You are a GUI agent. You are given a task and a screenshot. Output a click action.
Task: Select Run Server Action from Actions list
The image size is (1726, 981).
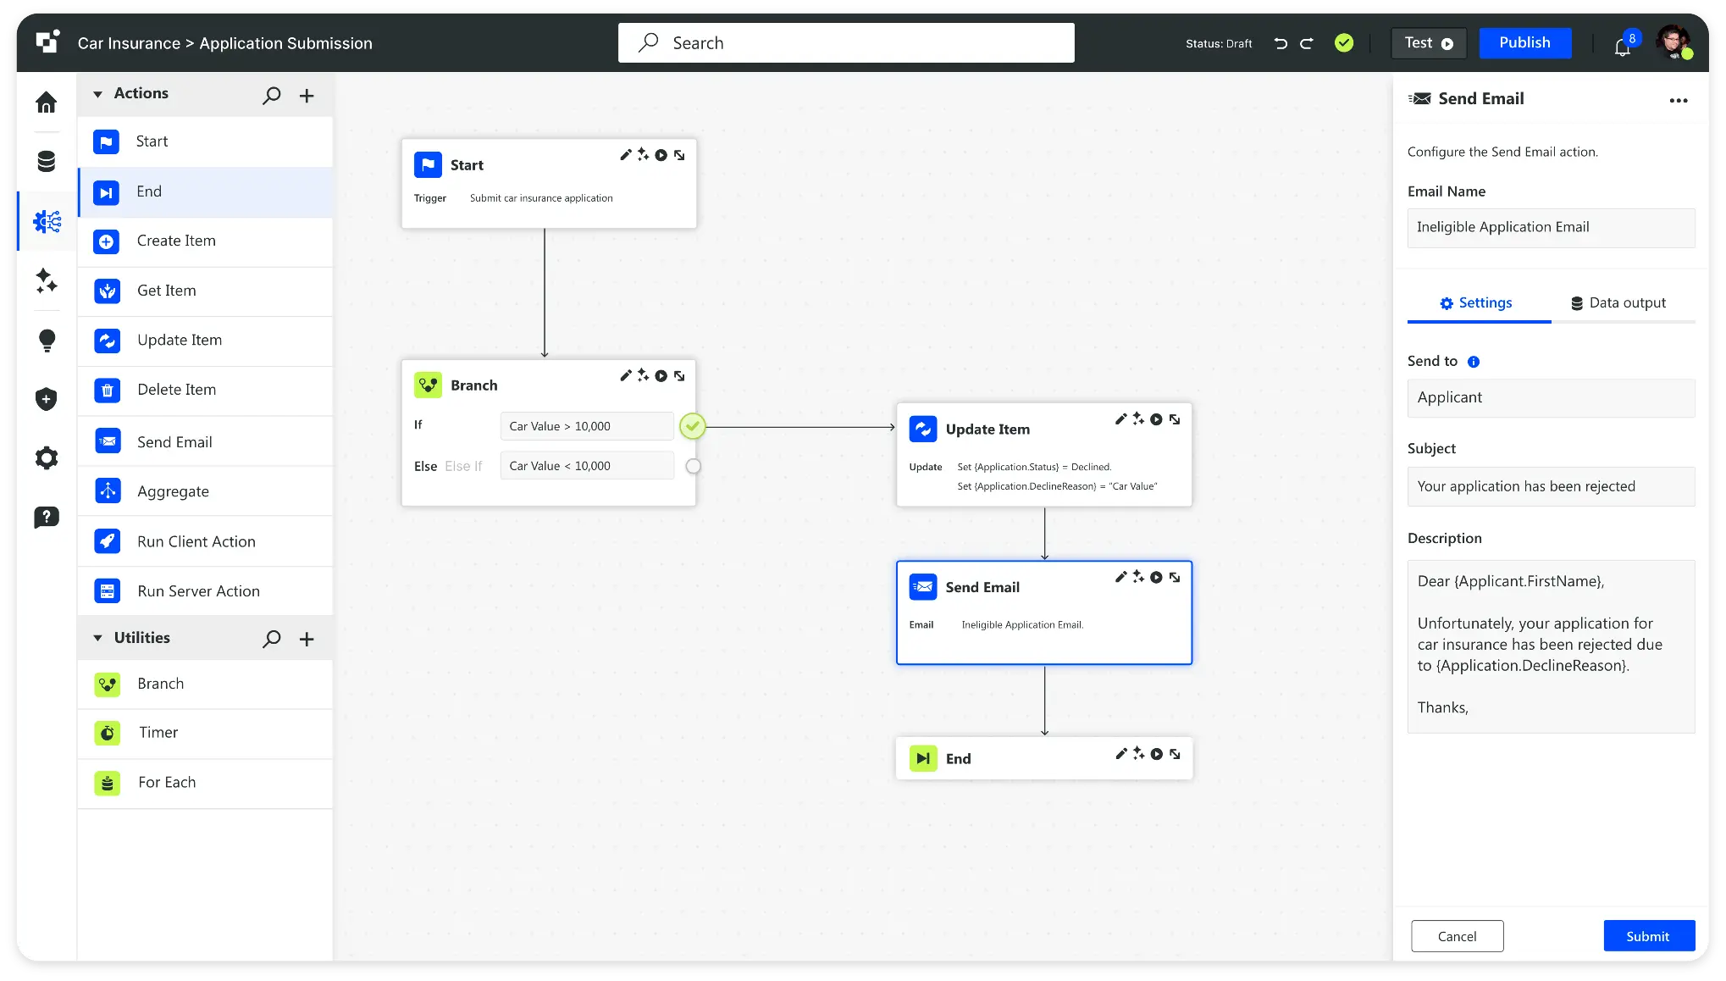(x=198, y=591)
